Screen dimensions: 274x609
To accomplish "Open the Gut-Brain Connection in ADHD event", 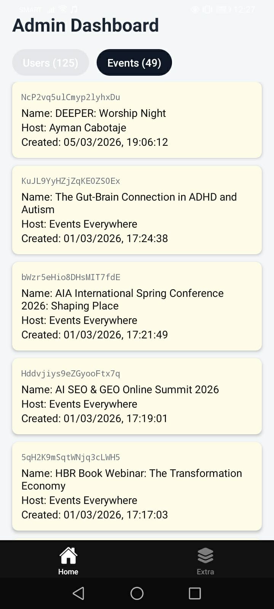I will pos(137,210).
